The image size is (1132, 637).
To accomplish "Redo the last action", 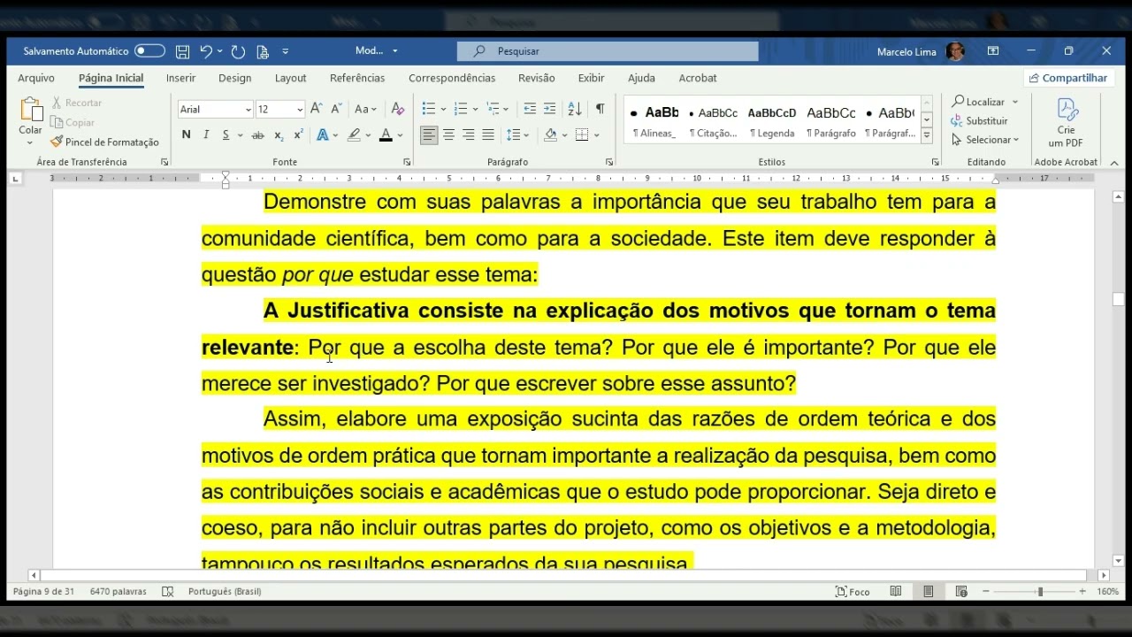I will (238, 51).
